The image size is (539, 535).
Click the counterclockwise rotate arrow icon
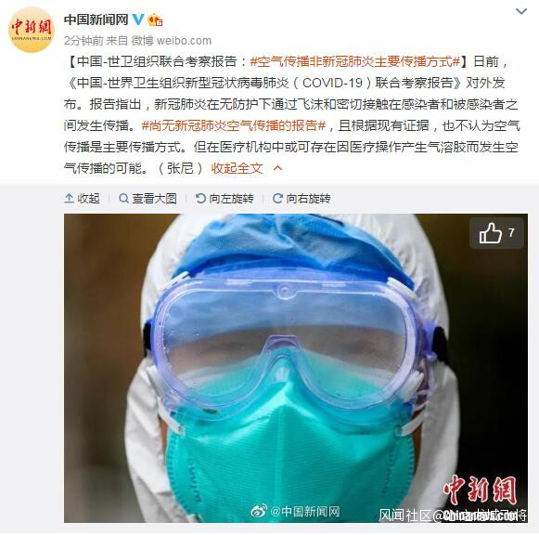click(200, 199)
